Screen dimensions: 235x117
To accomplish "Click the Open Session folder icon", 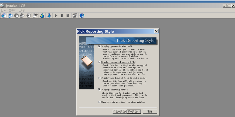I will tap(10, 16).
